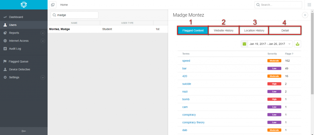
Task: Sort by the Flags column header
Action: (289, 54)
